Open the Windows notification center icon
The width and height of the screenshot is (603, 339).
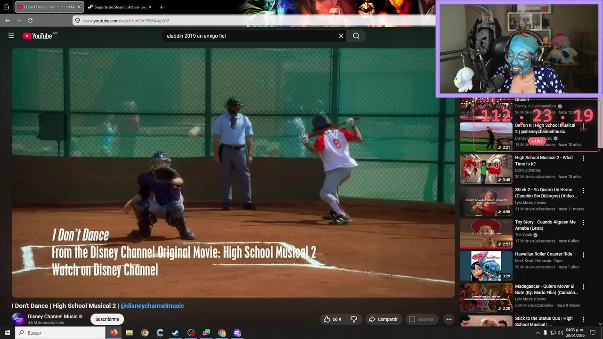(x=593, y=333)
